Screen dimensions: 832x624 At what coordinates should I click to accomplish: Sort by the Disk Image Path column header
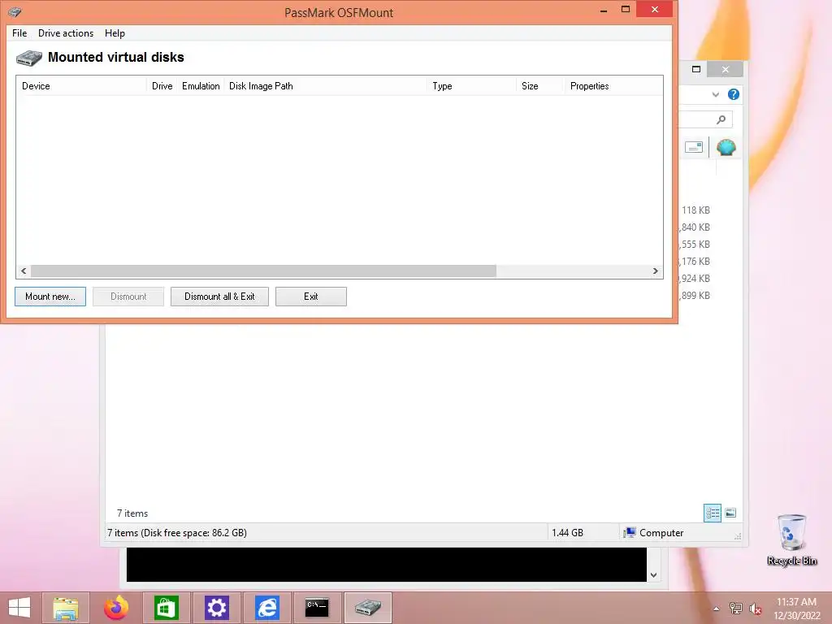point(325,86)
